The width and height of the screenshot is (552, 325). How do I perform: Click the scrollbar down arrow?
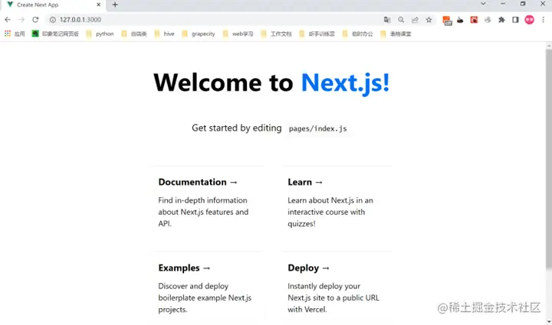549,321
